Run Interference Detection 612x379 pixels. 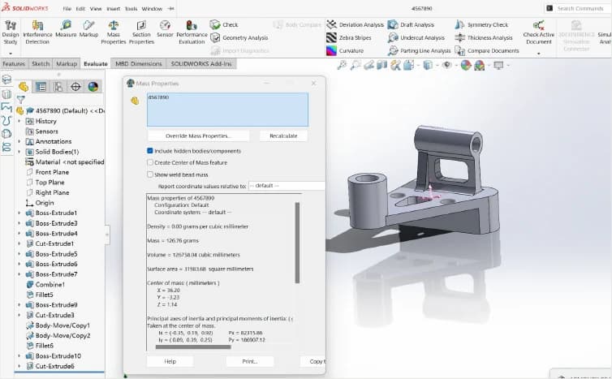click(x=37, y=32)
